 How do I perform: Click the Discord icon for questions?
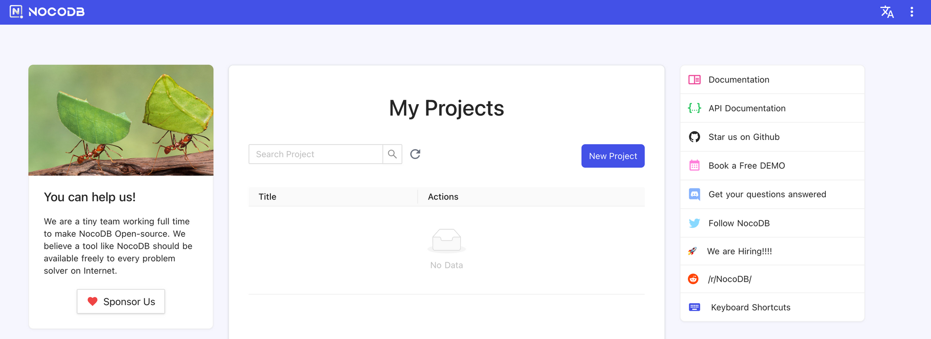click(x=695, y=194)
